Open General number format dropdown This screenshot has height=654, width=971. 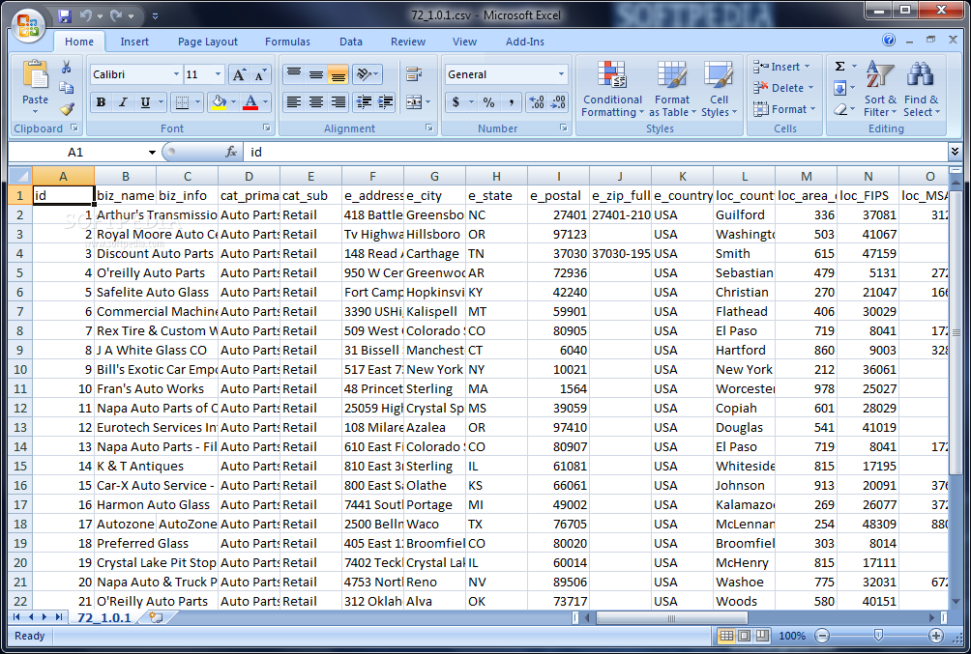point(561,74)
